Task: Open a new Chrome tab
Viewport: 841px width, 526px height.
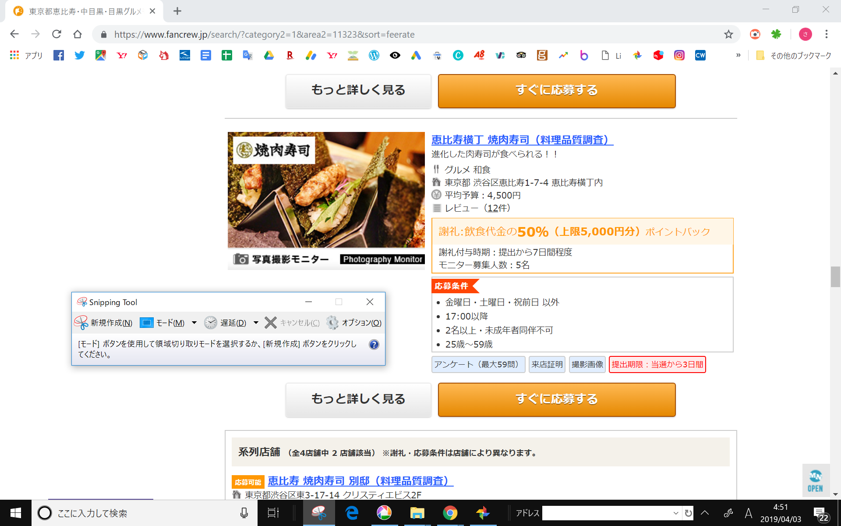Action: (177, 11)
